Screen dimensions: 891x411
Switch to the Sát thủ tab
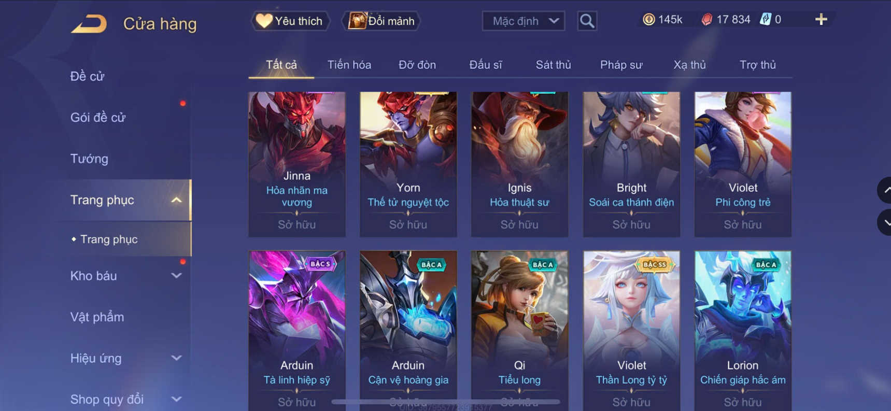(x=553, y=65)
